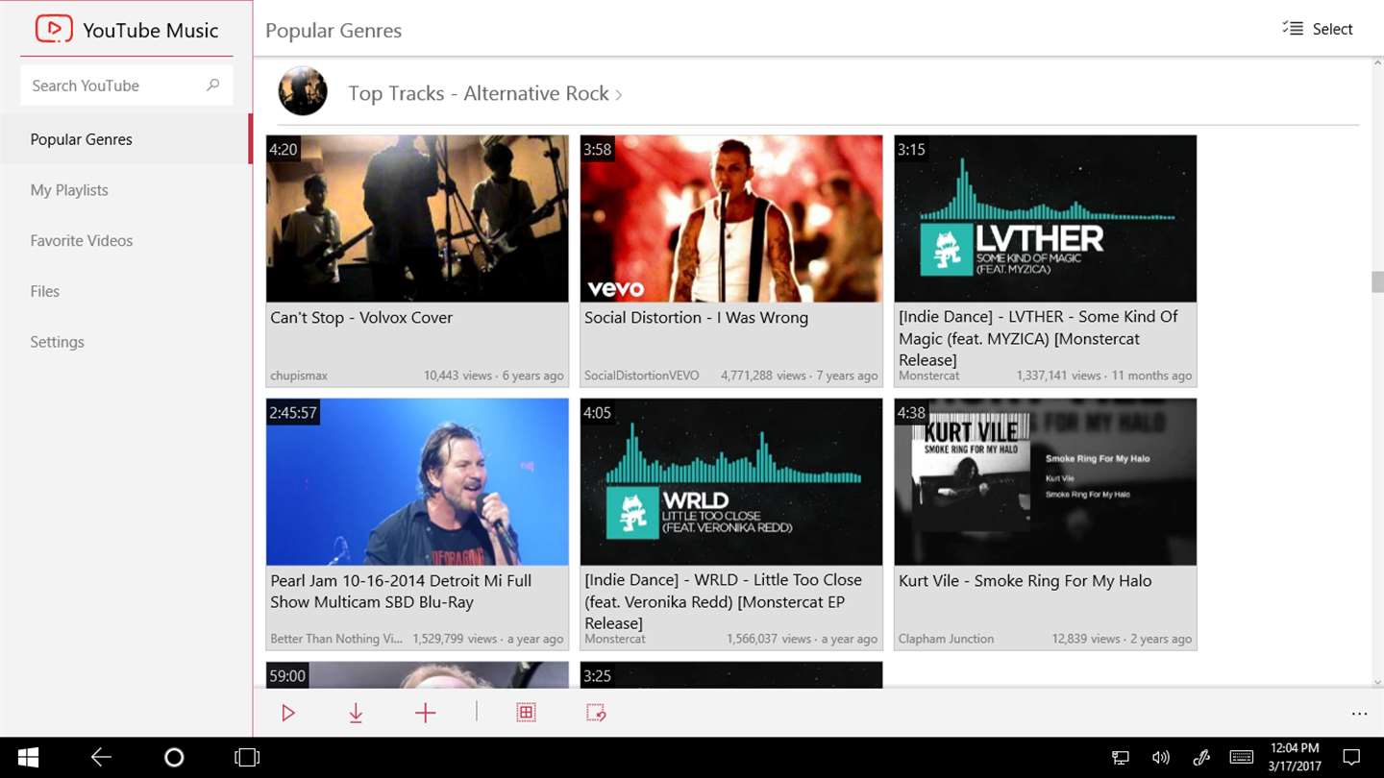Click the pen workspace tray icon
The image size is (1384, 778).
[1201, 758]
